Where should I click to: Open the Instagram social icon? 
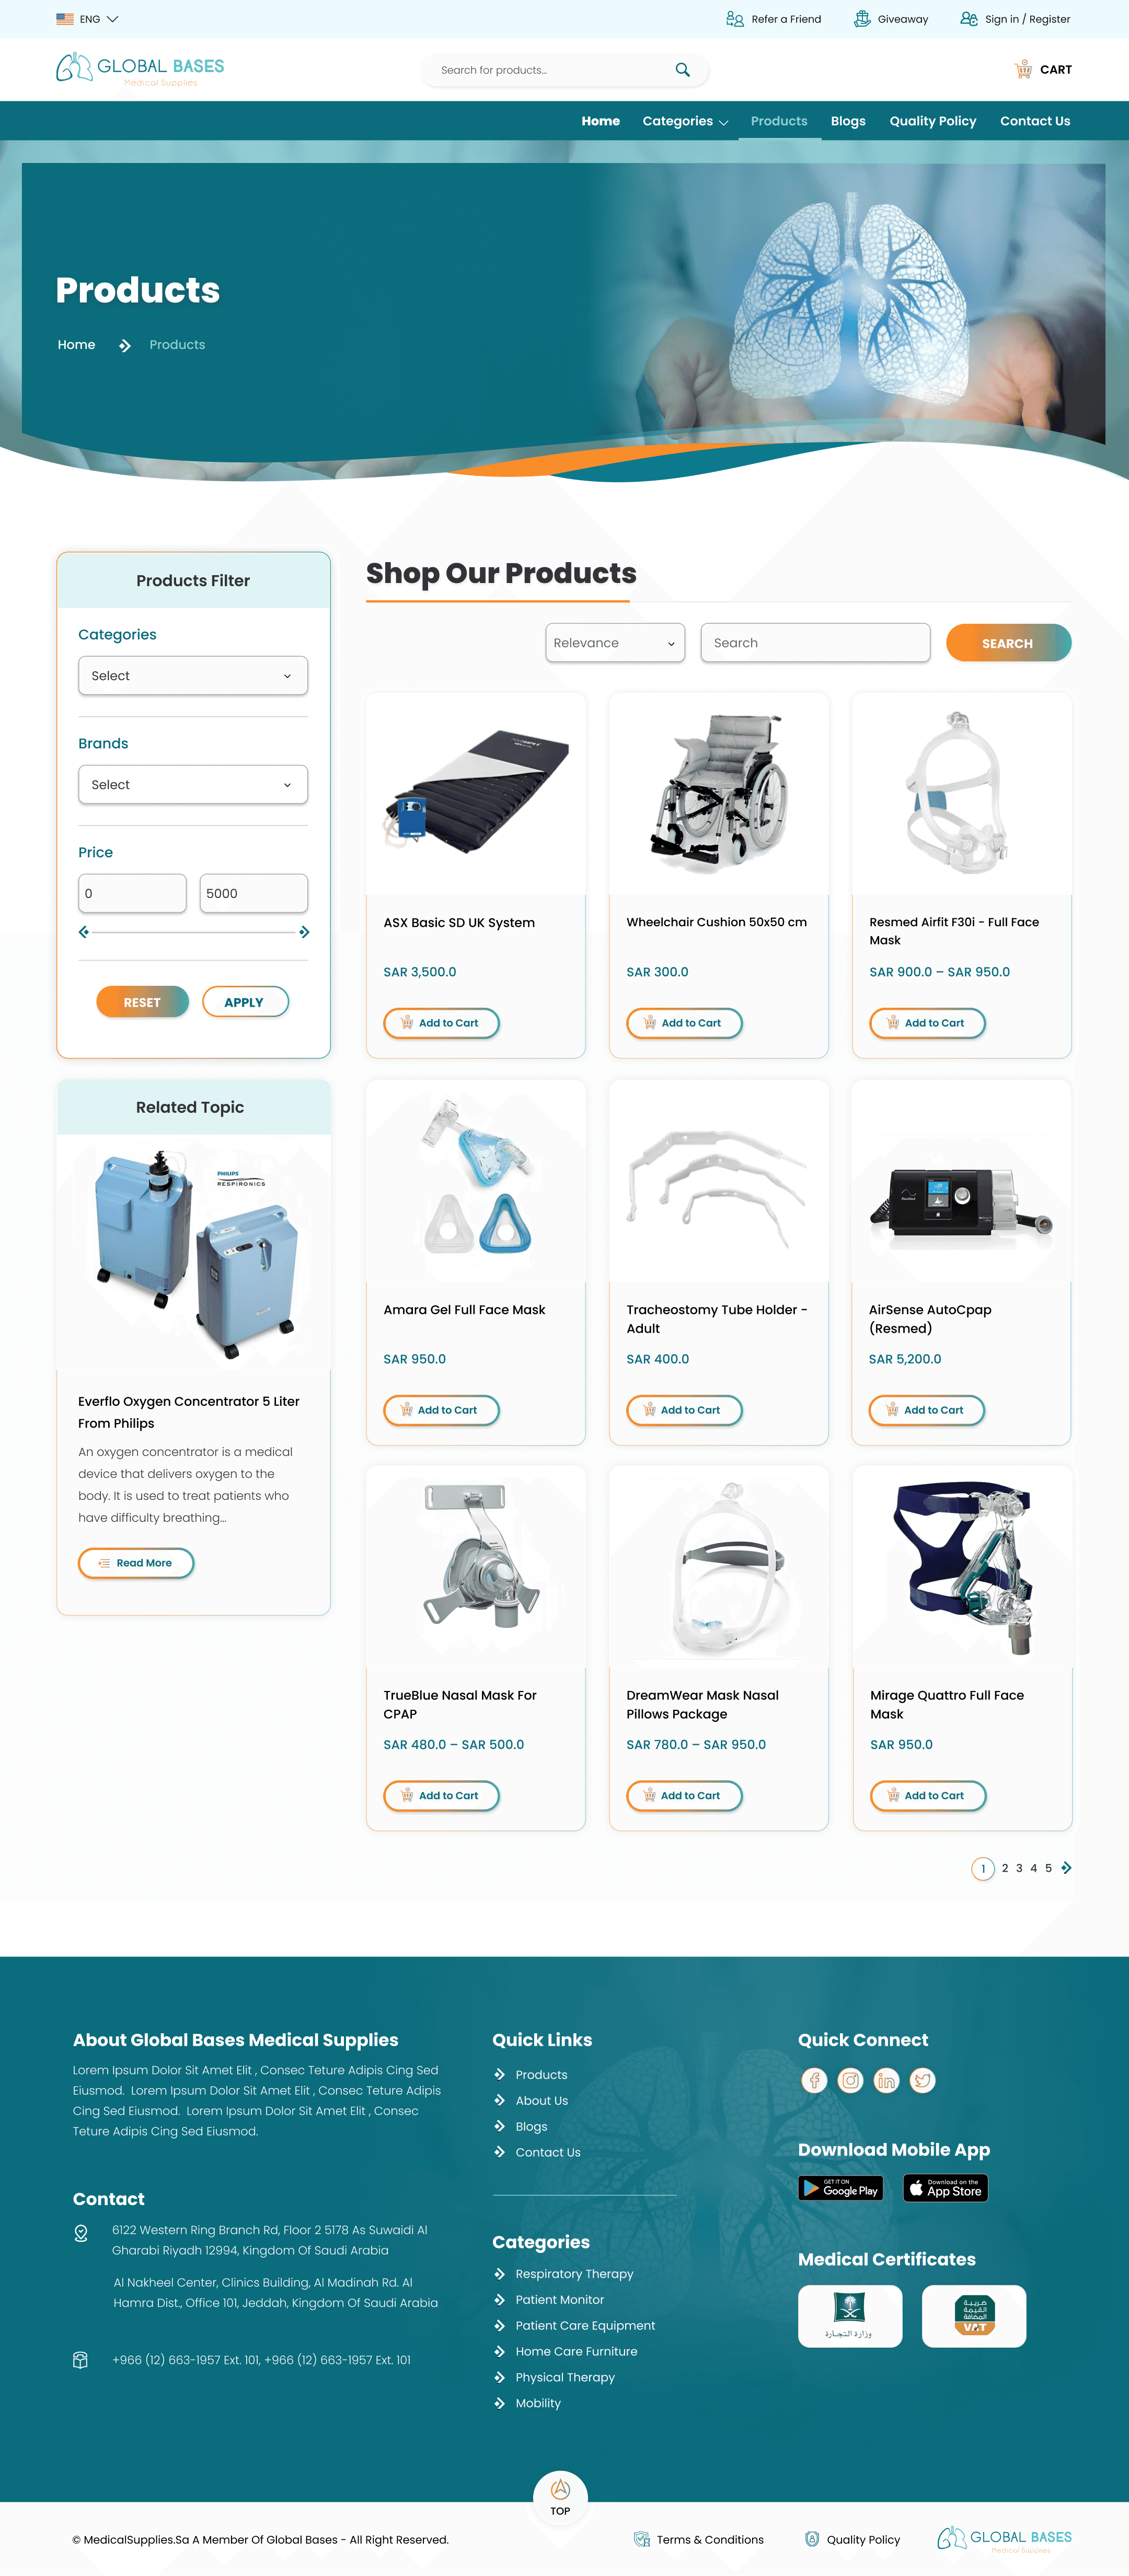point(850,2081)
